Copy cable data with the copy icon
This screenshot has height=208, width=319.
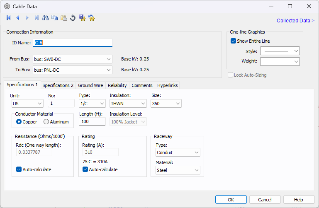[x=54, y=18]
